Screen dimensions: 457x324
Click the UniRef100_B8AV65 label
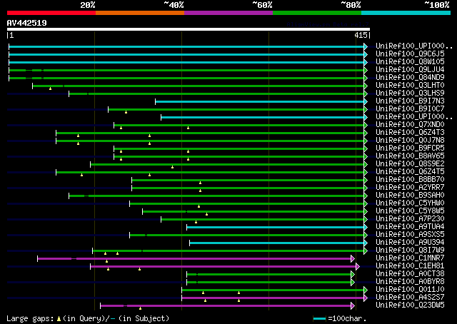tap(410, 156)
